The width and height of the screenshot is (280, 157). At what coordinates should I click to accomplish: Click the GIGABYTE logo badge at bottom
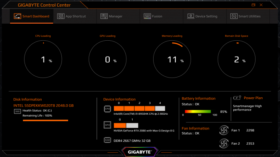140,152
